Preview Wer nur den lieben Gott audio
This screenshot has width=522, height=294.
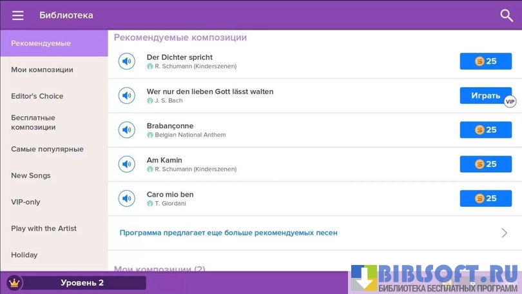click(x=126, y=95)
